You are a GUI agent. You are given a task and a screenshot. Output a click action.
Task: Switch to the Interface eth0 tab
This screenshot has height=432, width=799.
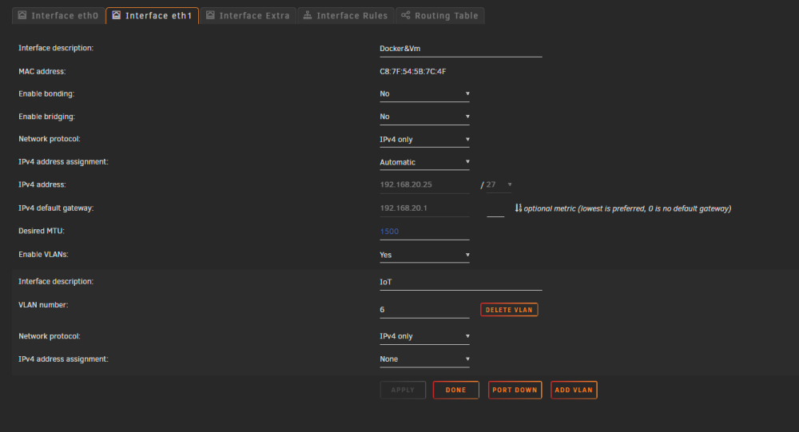coord(58,16)
